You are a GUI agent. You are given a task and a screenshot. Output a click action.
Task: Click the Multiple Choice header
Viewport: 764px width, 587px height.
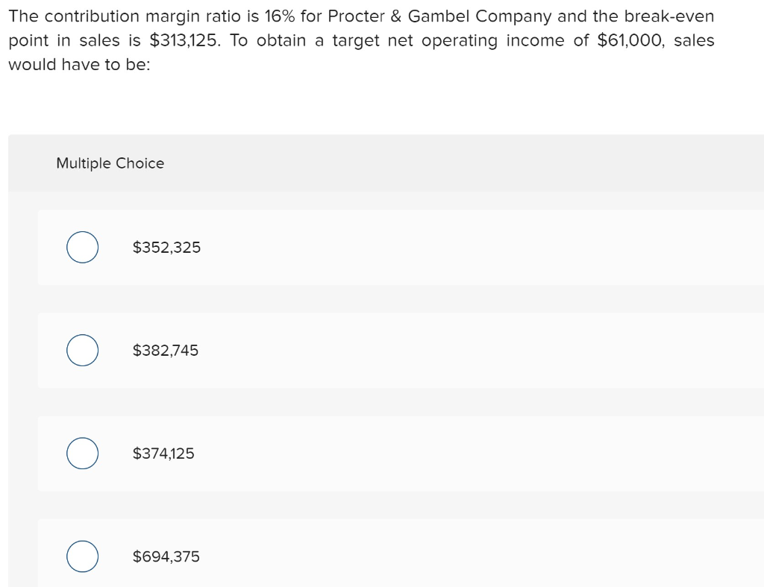(110, 163)
